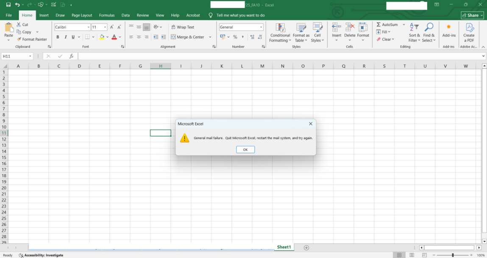Click the red Font Color button
The height and width of the screenshot is (258, 487).
pyautogui.click(x=114, y=37)
